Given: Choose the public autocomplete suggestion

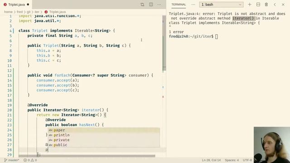Looking at the screenshot, I should click(x=104, y=145).
